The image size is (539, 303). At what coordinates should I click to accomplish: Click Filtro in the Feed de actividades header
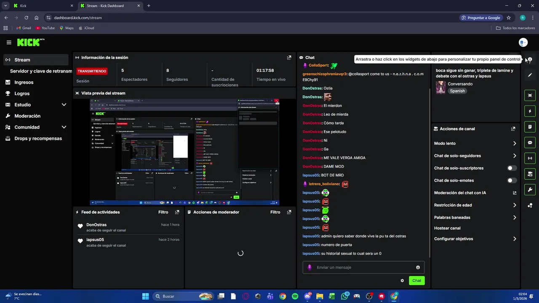coord(163,212)
